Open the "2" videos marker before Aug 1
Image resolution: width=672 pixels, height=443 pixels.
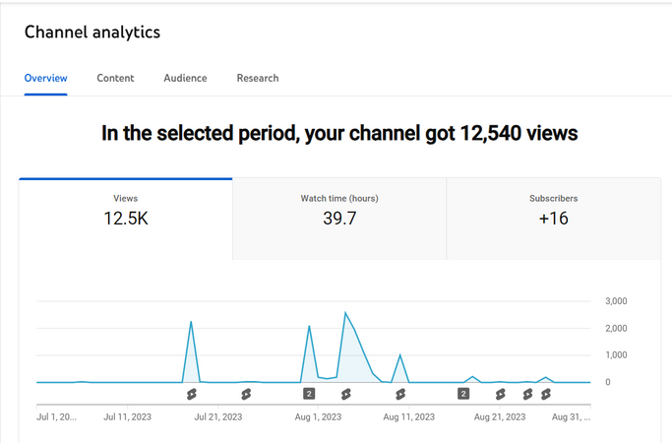(x=309, y=393)
